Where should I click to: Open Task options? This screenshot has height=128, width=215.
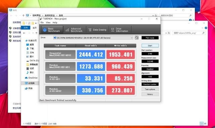[150, 89]
